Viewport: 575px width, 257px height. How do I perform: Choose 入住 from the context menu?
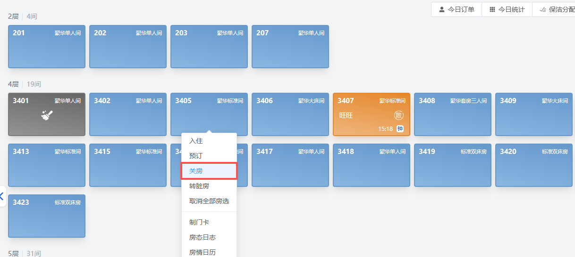(x=209, y=141)
